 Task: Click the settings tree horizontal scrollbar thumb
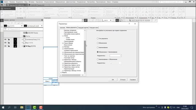pyautogui.click(x=71, y=75)
